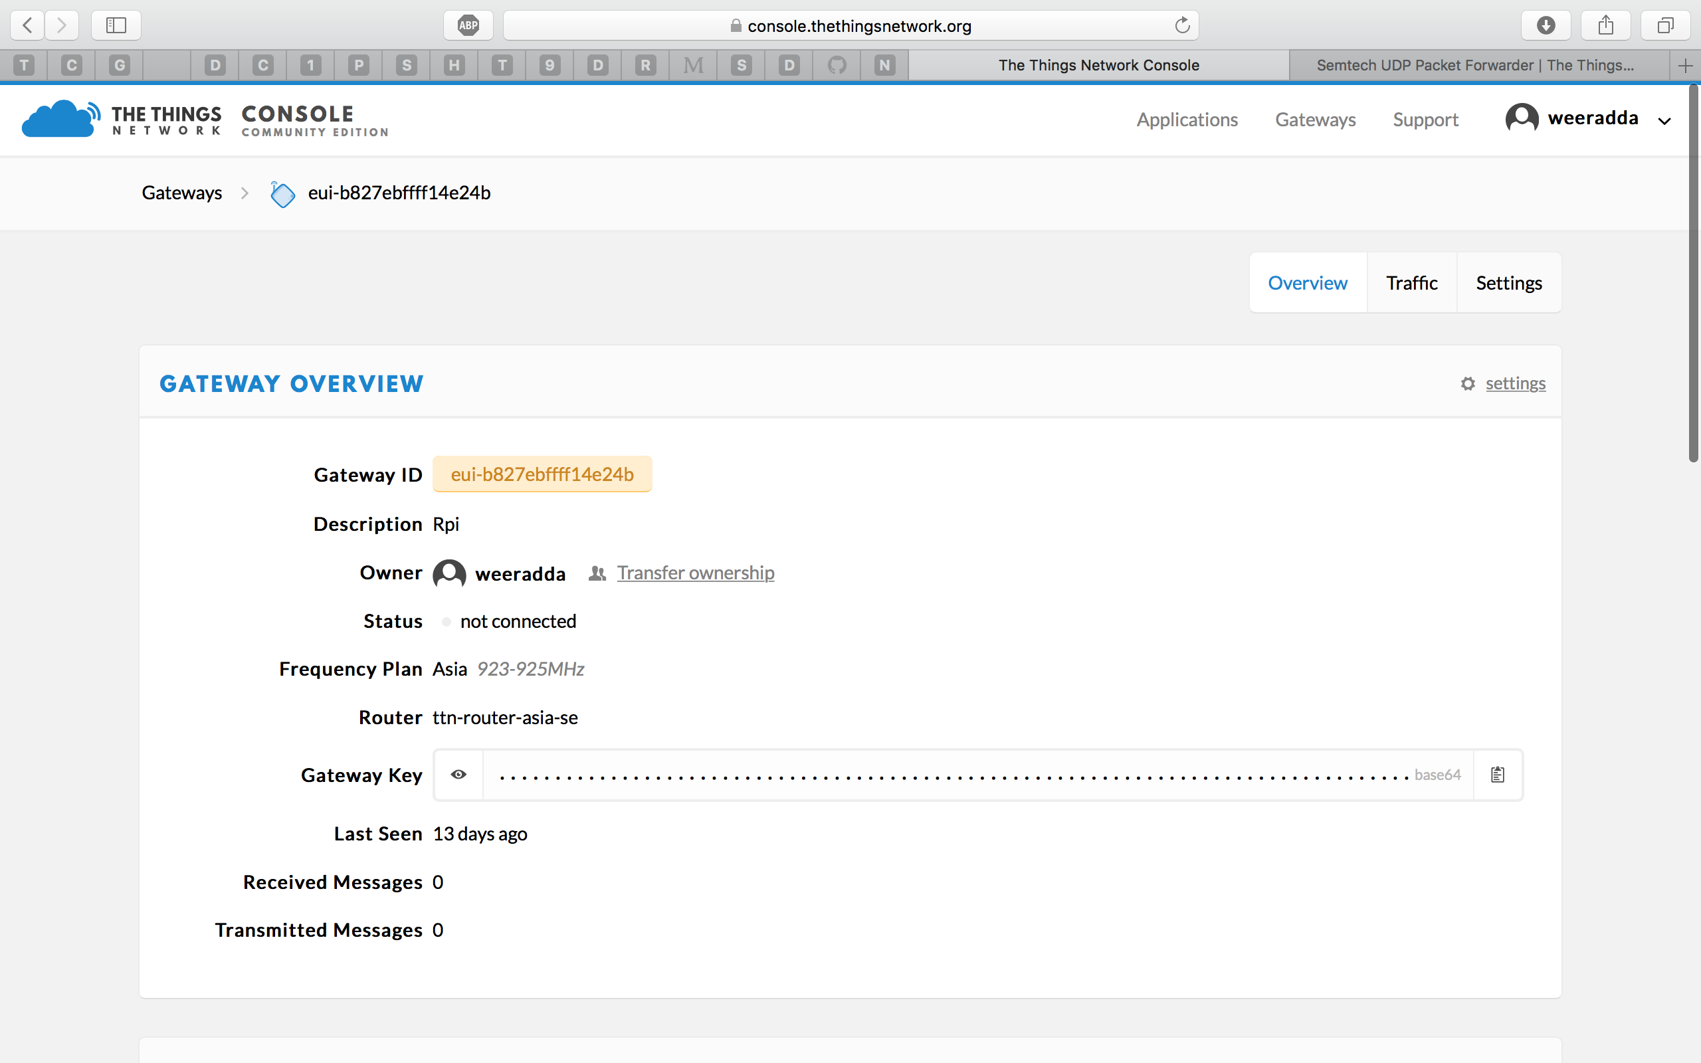Click the user avatar in the header
The image size is (1701, 1063).
(1522, 118)
